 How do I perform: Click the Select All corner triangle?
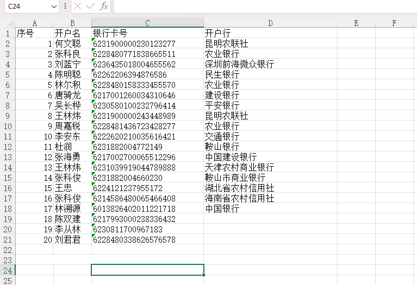point(11,23)
